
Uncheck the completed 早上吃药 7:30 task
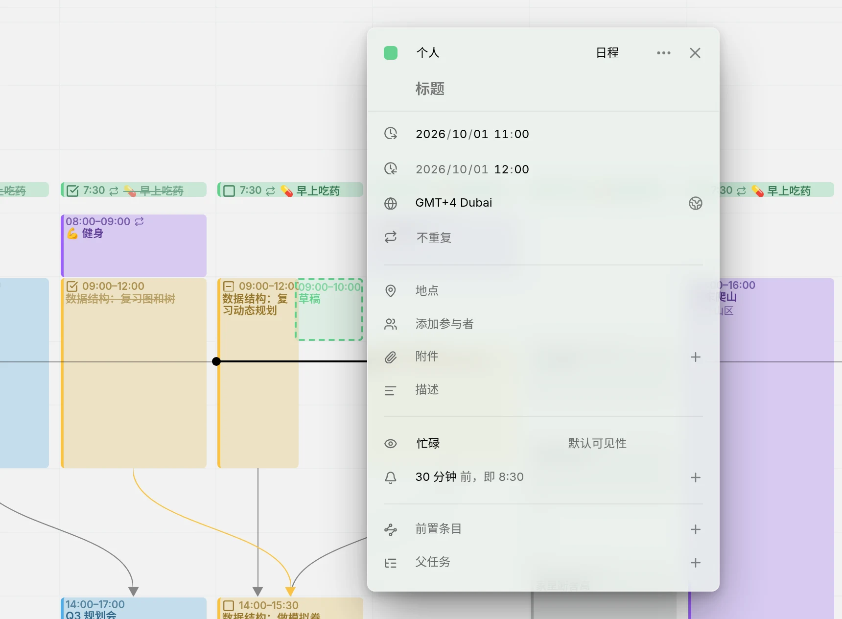72,190
